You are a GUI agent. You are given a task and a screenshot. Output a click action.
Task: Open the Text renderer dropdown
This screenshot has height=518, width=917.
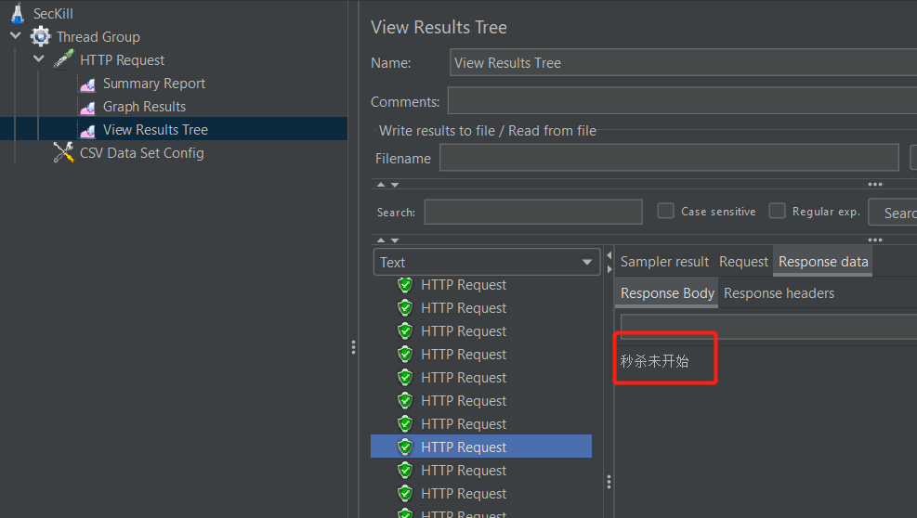coord(487,262)
